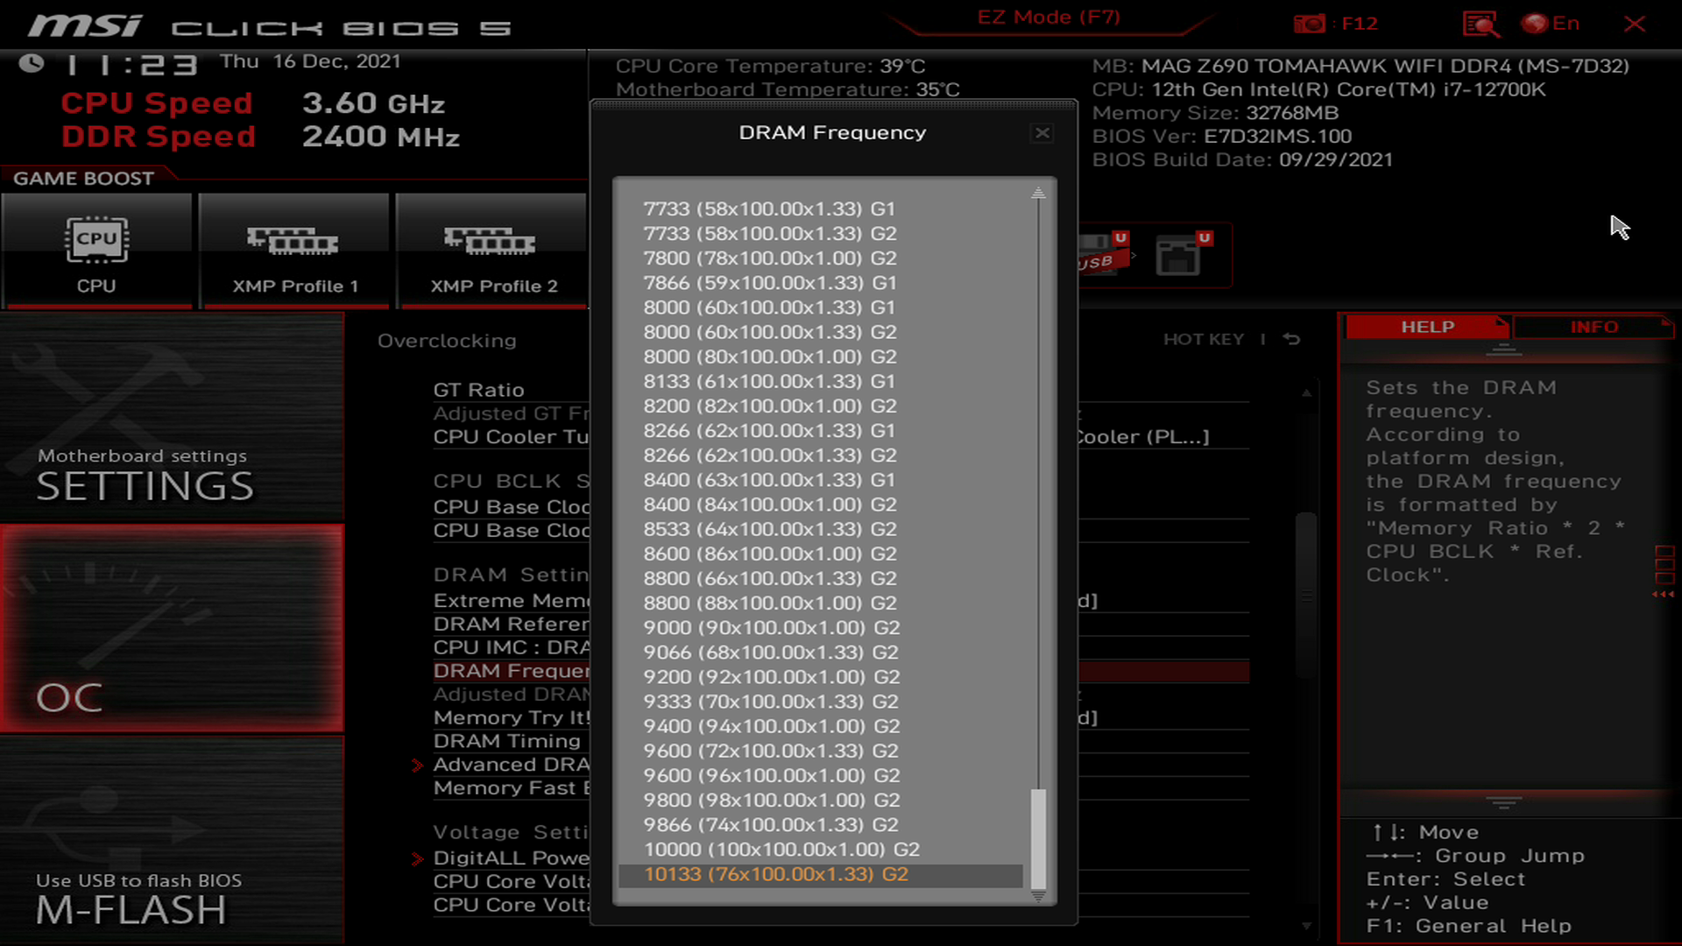Click the scroll down arrow in frequency list
1682x946 pixels.
coord(1038,896)
